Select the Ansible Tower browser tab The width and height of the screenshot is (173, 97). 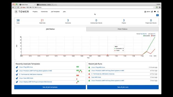tap(27, 5)
